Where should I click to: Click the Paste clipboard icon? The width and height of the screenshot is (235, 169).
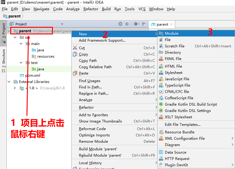point(75,73)
